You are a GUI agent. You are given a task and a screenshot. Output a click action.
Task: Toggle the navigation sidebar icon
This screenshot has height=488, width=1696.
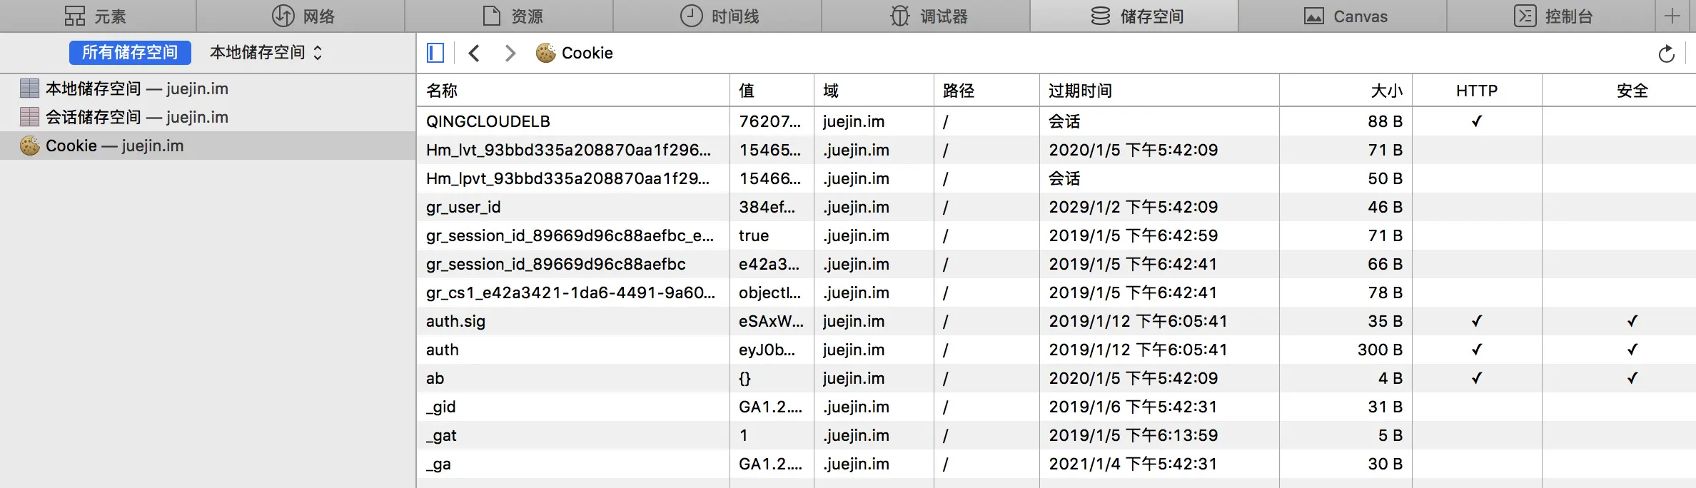tap(435, 53)
